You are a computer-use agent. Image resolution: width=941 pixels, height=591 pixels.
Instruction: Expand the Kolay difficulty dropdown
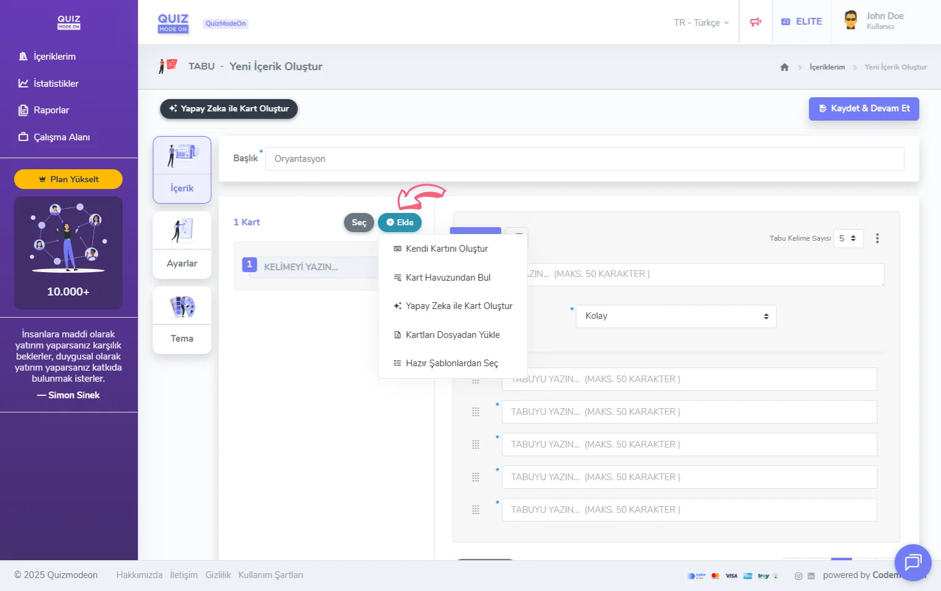coord(676,316)
